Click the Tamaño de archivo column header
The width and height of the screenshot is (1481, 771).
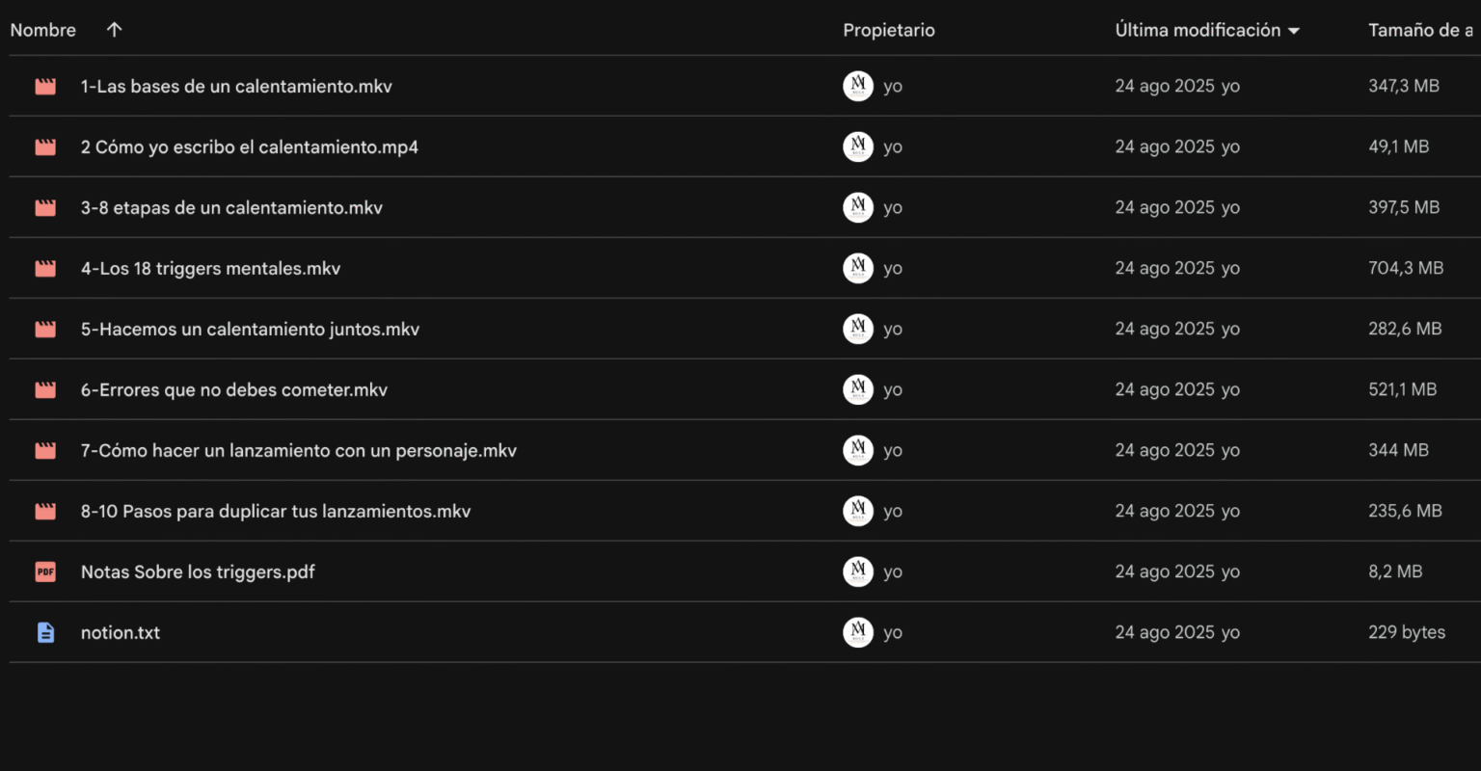click(x=1420, y=30)
